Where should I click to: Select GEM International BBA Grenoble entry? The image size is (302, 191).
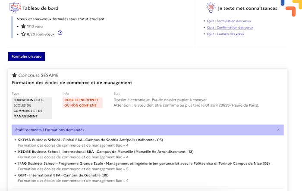pos(63,175)
